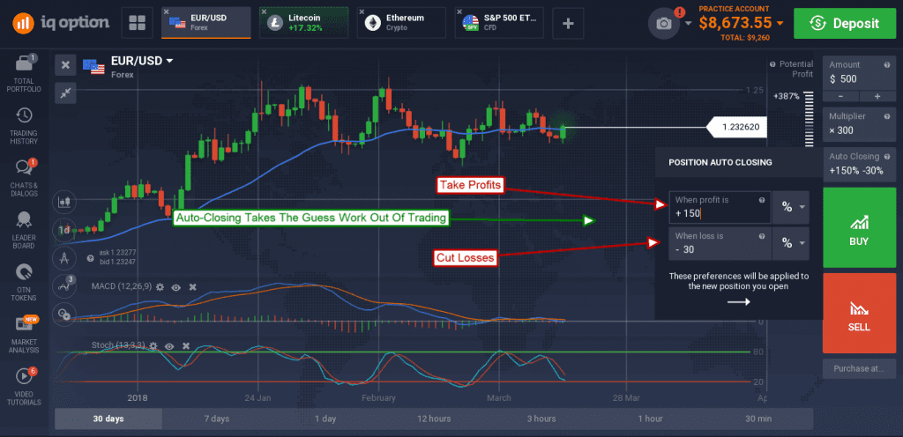Open the drawing tools compass icon
903x437 pixels.
click(x=63, y=258)
